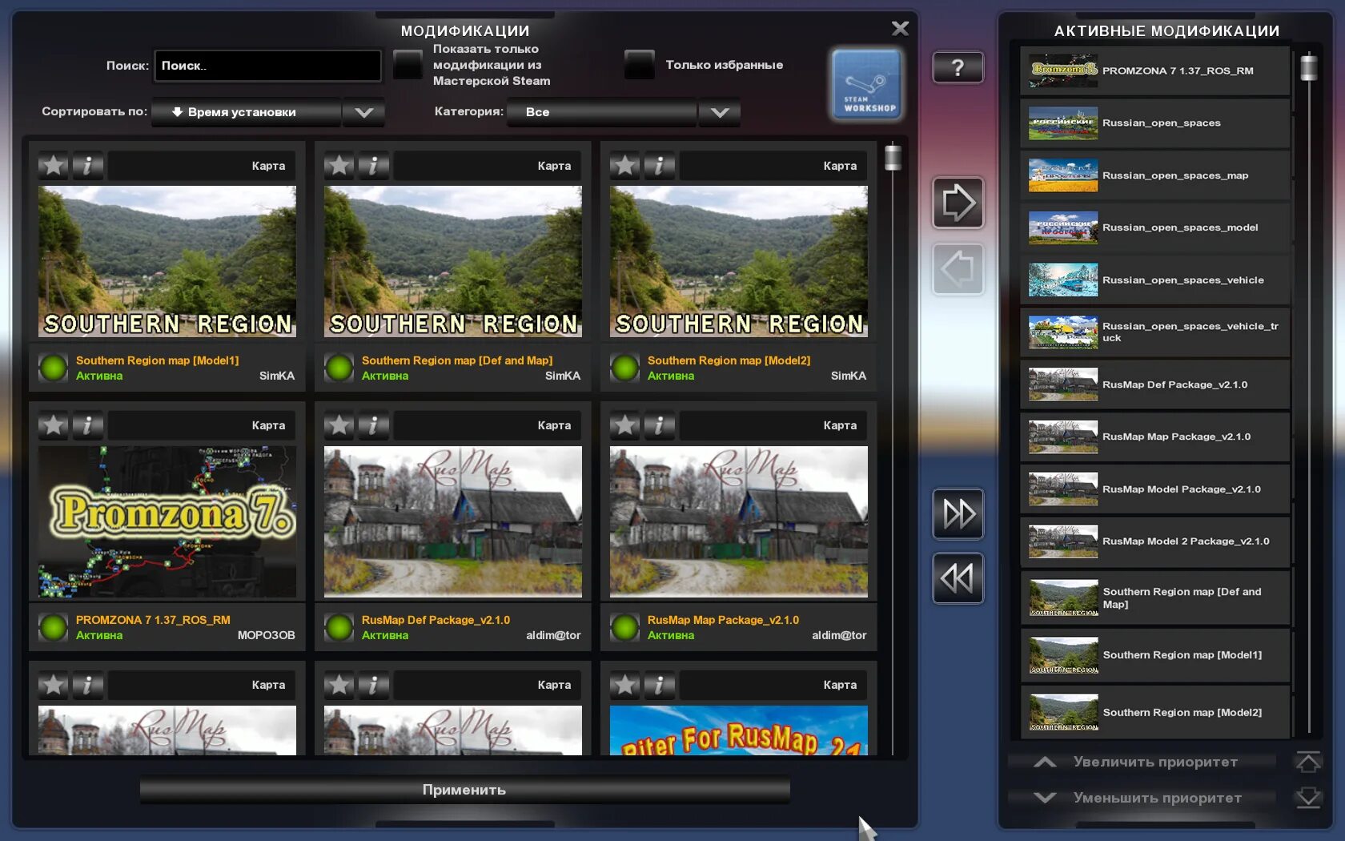Click 'Увеличить приоритет' button

coord(1142,762)
